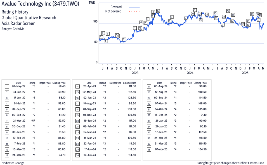This screenshot has height=165, width=267.
Task: Click the Avalue Technology Inc (3479.TWO) title
Action: [x=40, y=4]
